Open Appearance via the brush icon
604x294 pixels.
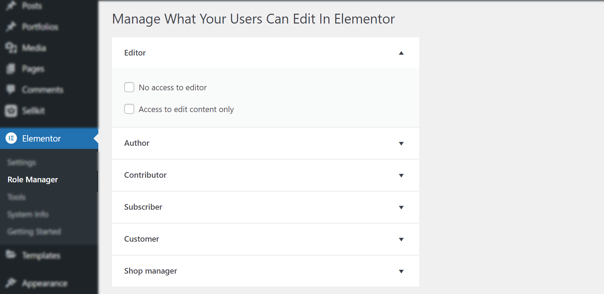click(x=11, y=283)
